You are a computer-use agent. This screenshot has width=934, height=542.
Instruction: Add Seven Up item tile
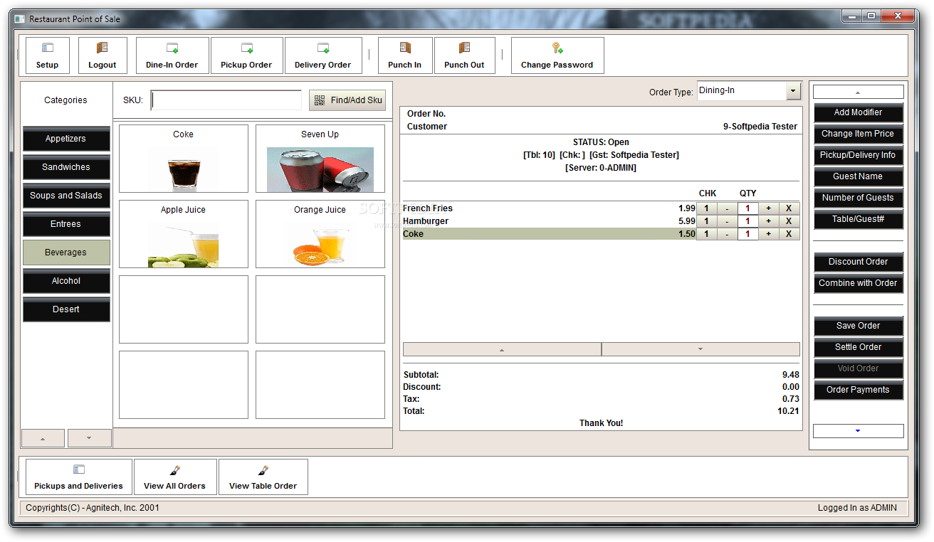pyautogui.click(x=320, y=159)
